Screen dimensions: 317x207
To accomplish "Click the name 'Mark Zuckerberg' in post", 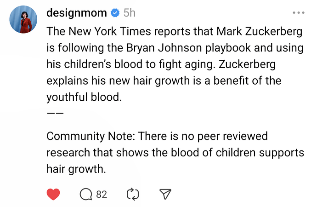I will (x=260, y=31).
